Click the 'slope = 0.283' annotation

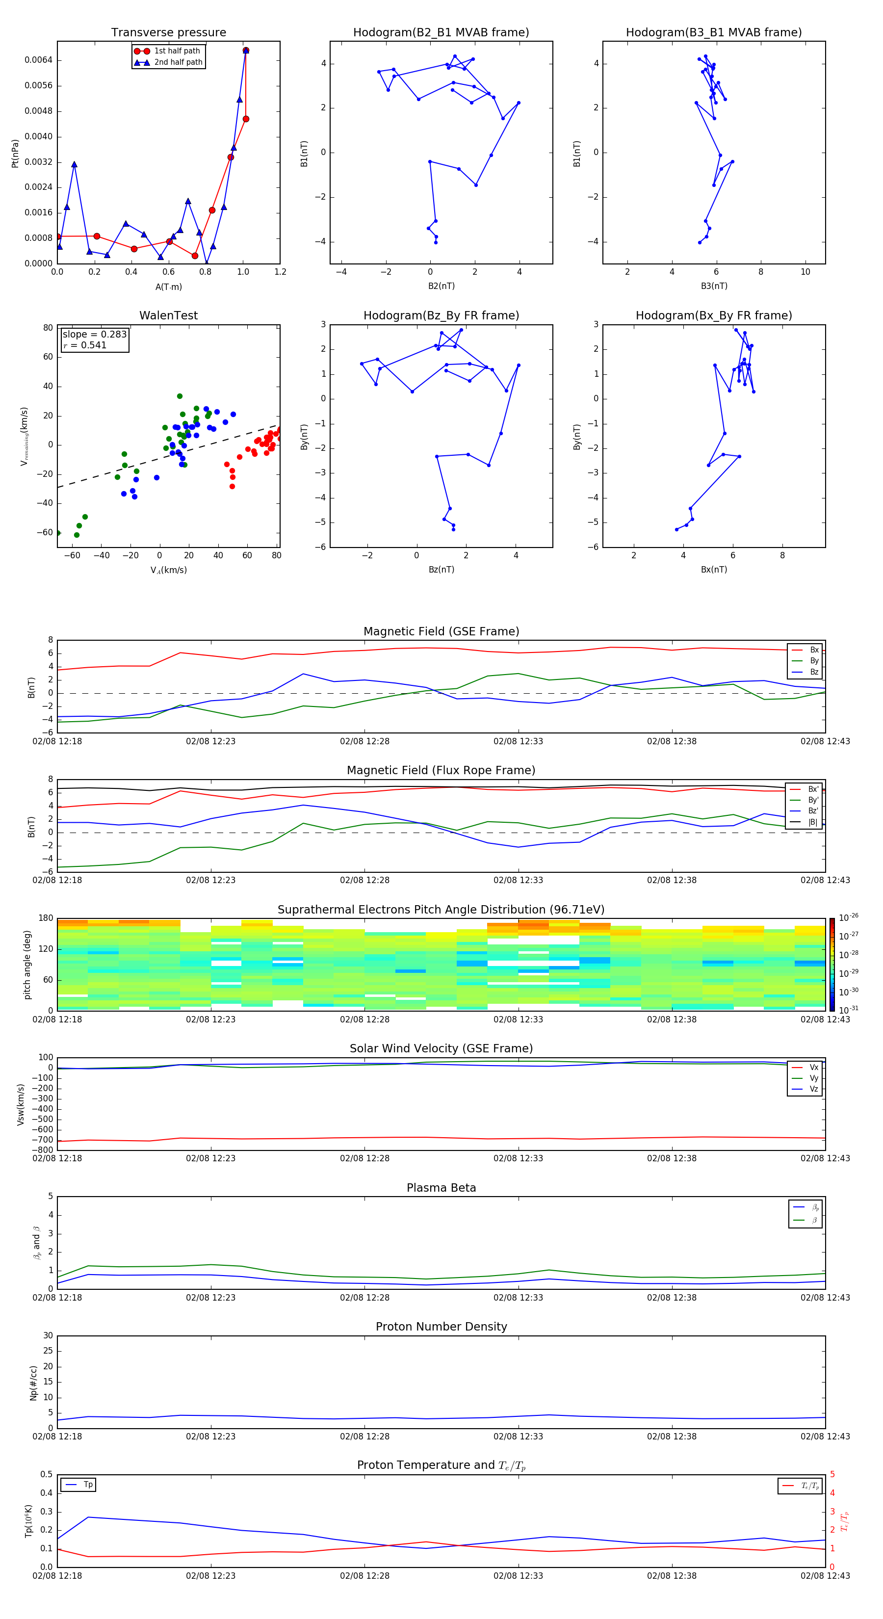coord(95,335)
